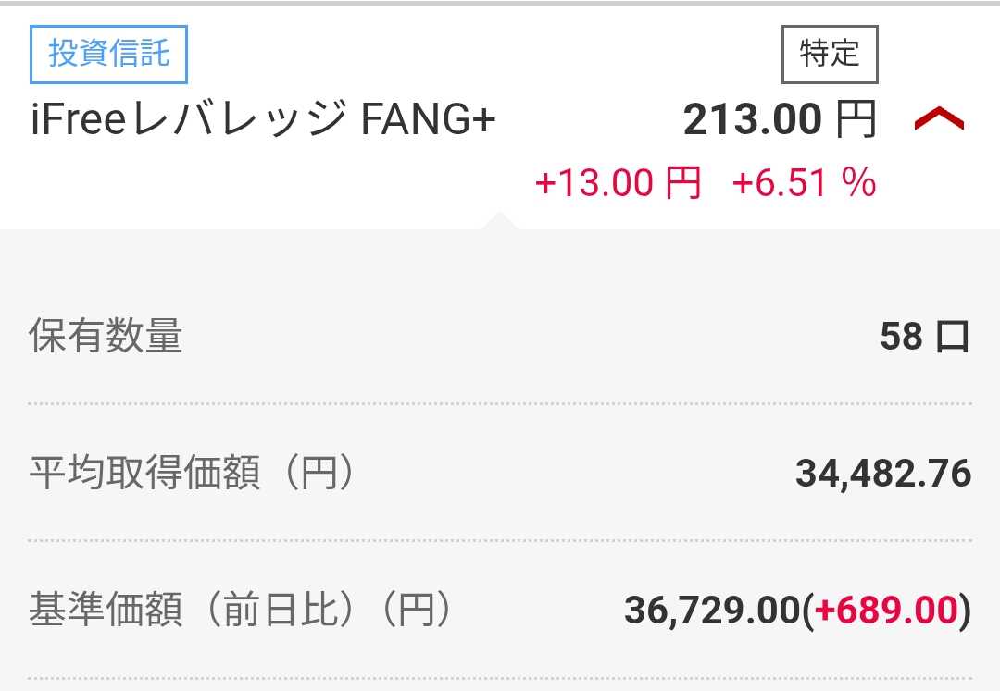Screen dimensions: 1000x691
Task: Tap the 58 口 holding quantity value
Action: point(923,337)
